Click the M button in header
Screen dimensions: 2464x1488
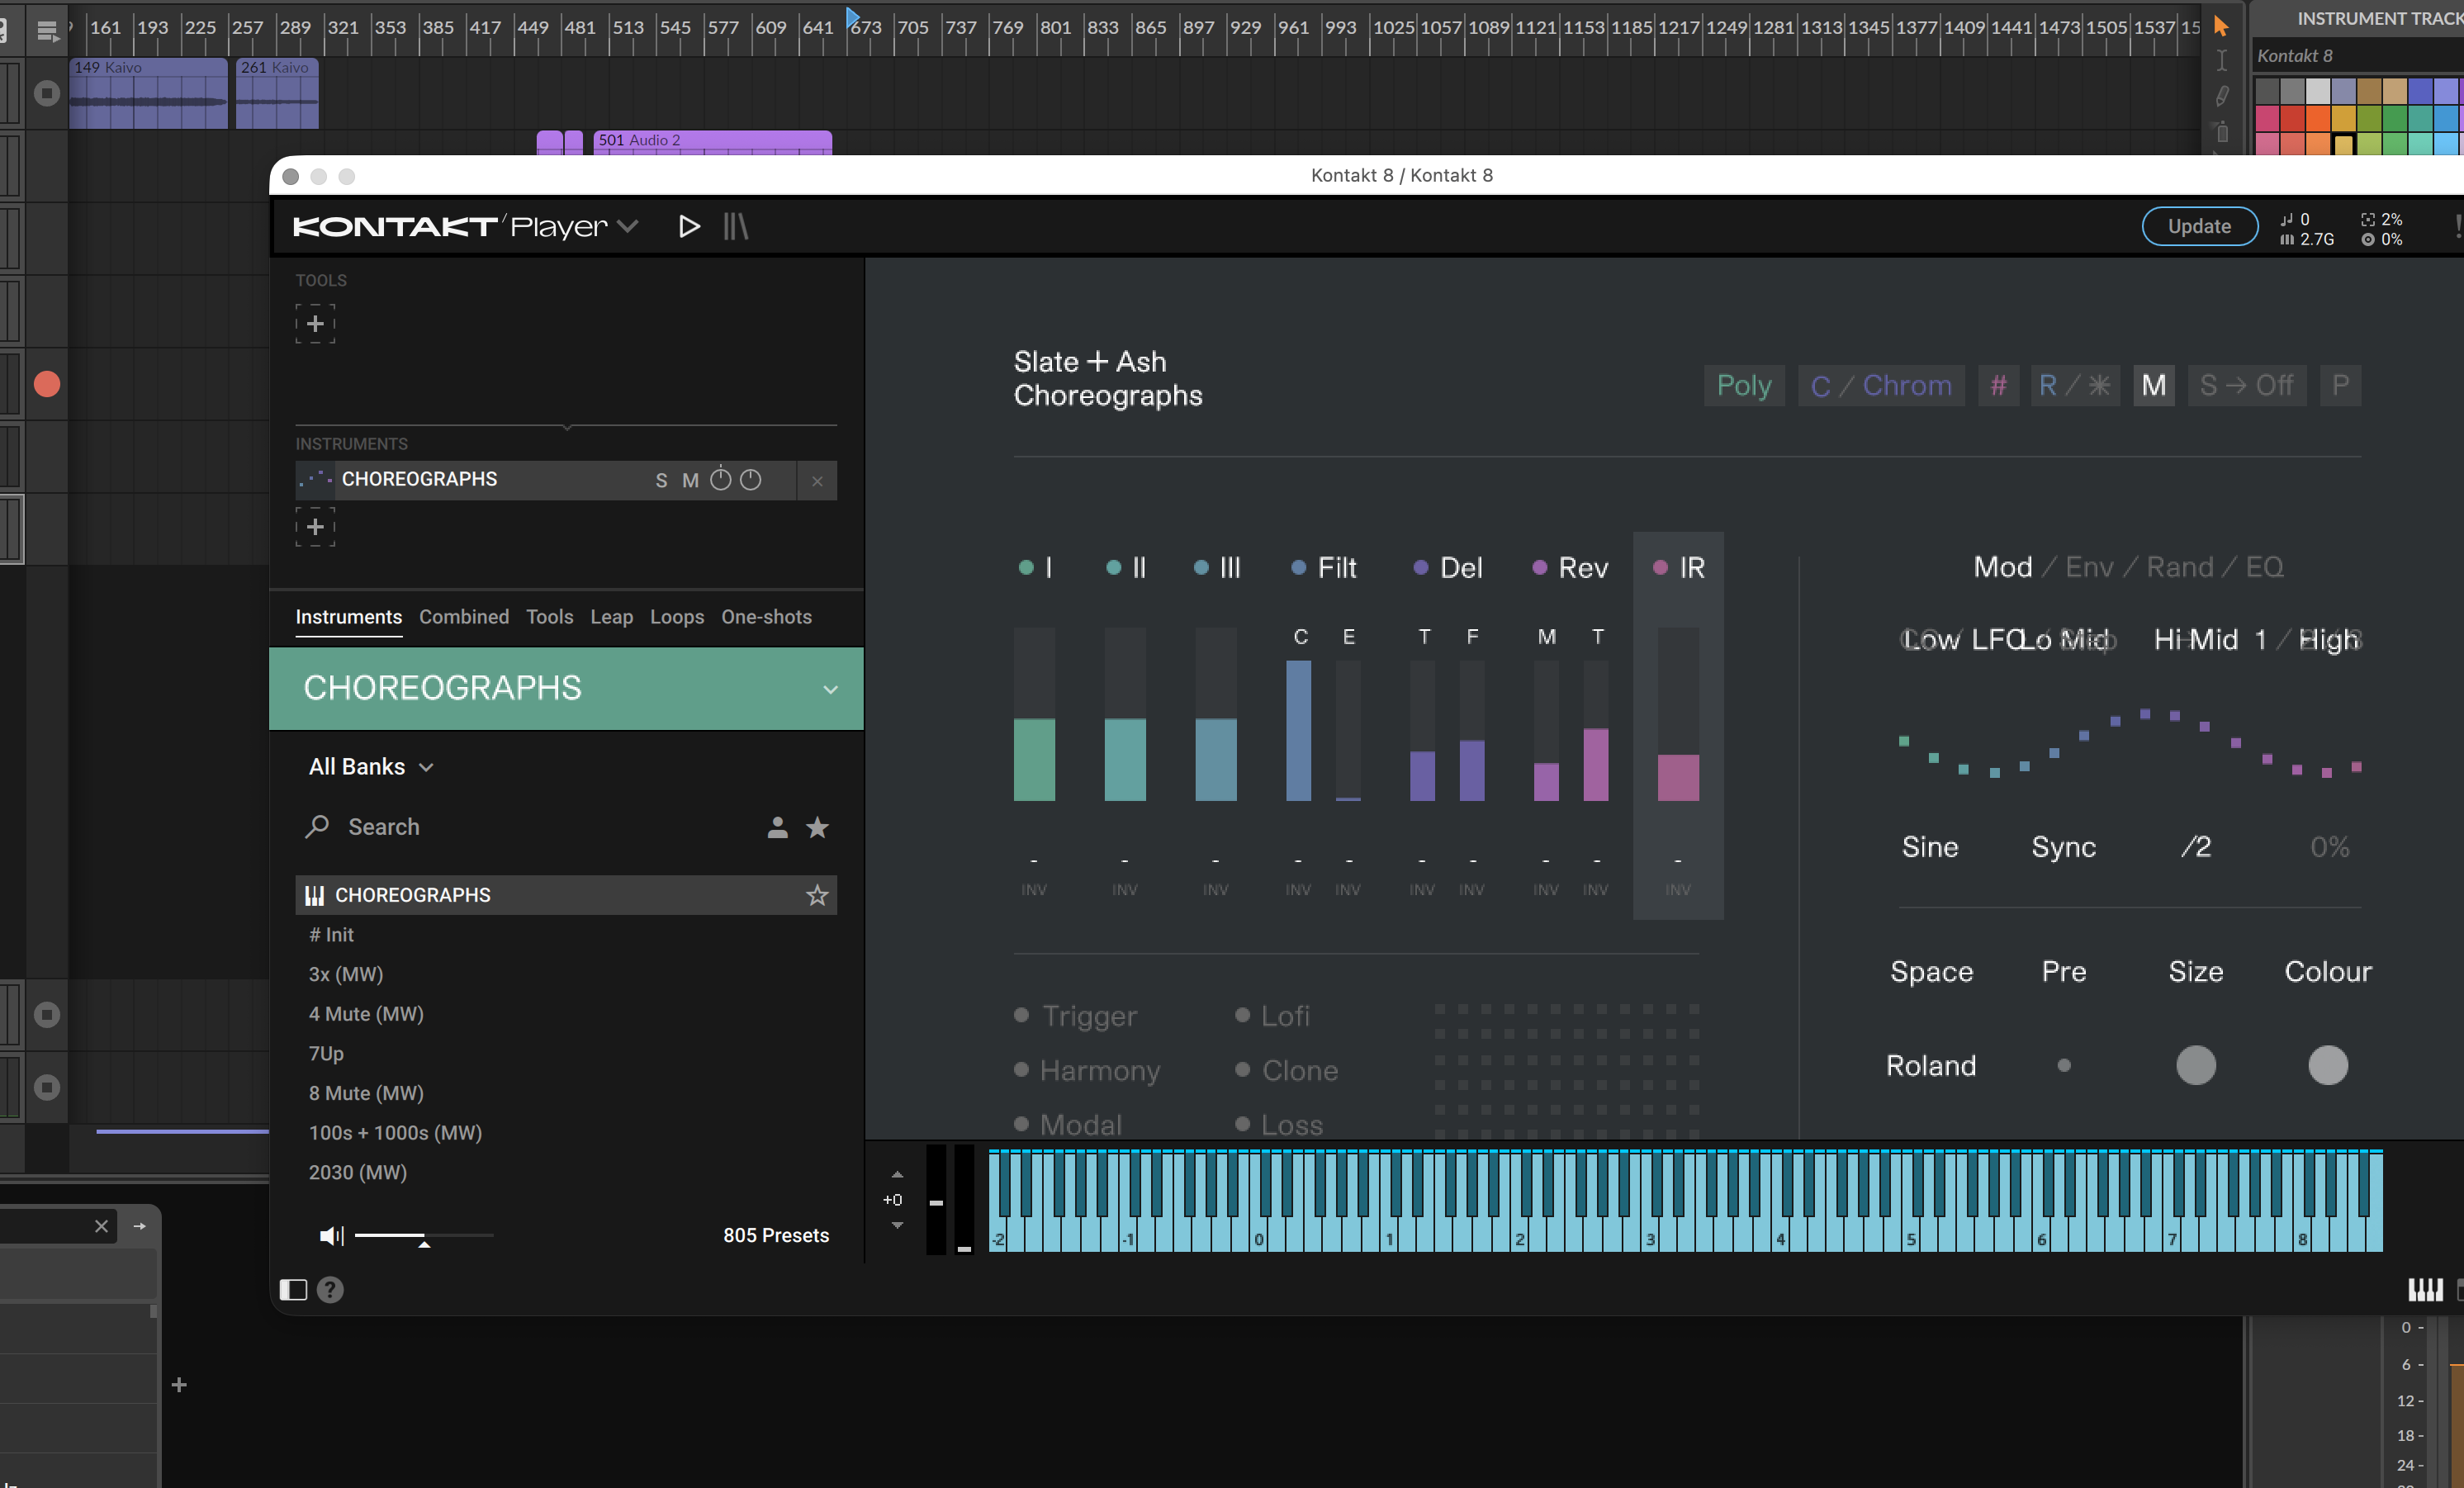2153,385
